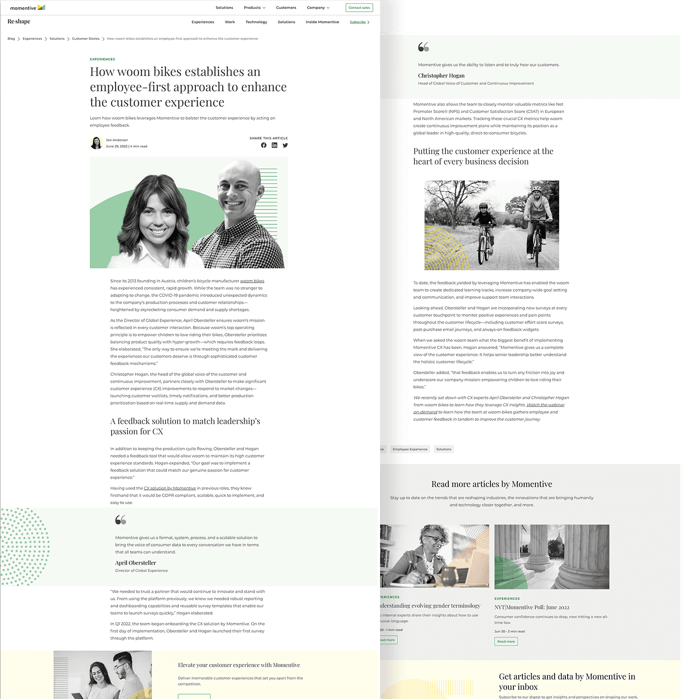The height and width of the screenshot is (699, 683).
Task: Open the Solutions top navigation item
Action: click(224, 8)
